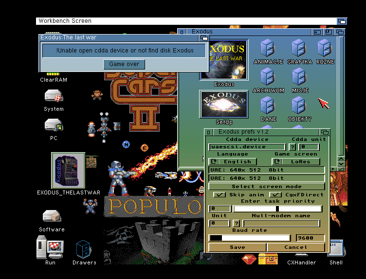The width and height of the screenshot is (366, 279).
Task: Close the Exodus drawer window
Action: click(x=182, y=32)
